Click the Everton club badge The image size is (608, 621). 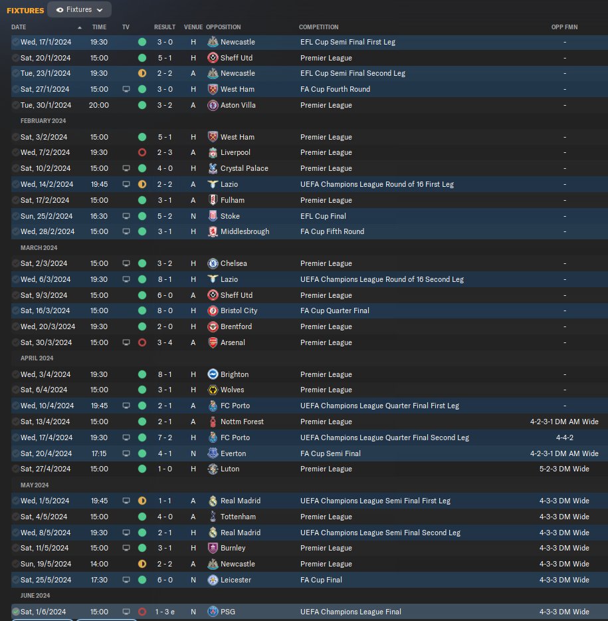pos(213,453)
